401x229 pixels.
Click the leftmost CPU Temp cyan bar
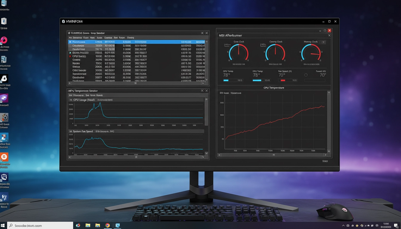226,81
